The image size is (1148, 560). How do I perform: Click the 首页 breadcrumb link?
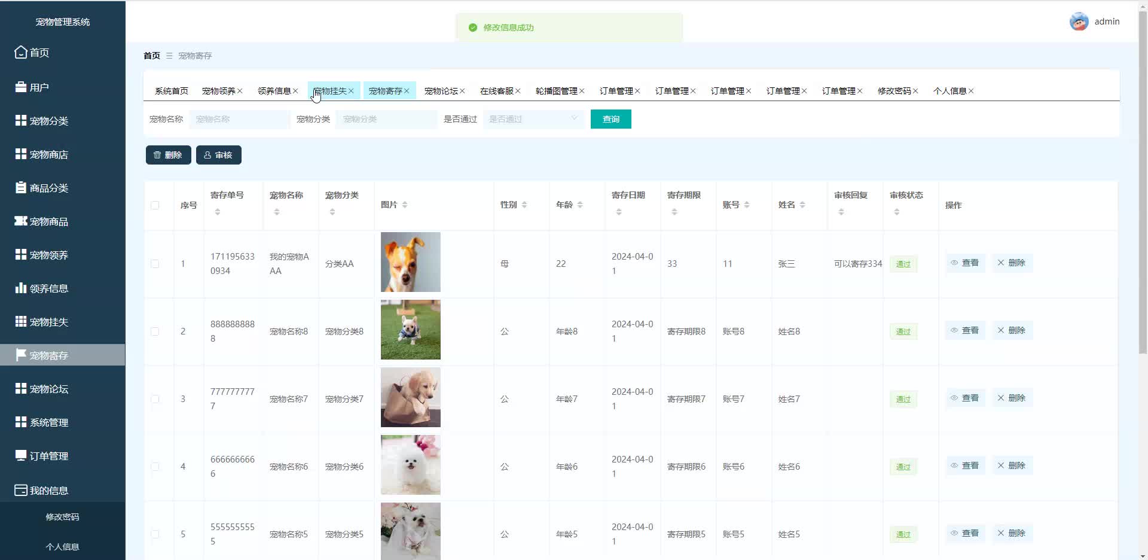tap(152, 56)
